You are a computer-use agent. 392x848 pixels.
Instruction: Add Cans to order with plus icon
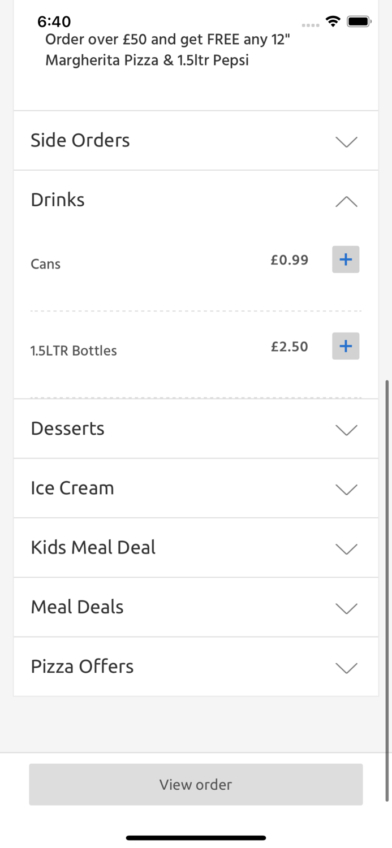346,259
